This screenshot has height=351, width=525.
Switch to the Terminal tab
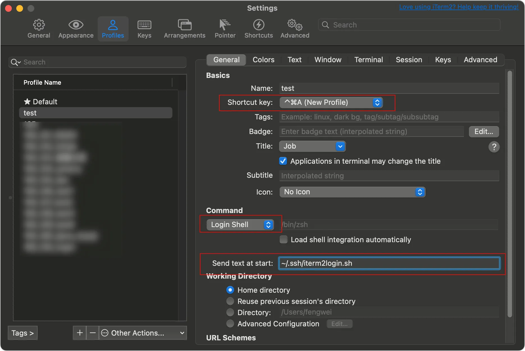369,60
